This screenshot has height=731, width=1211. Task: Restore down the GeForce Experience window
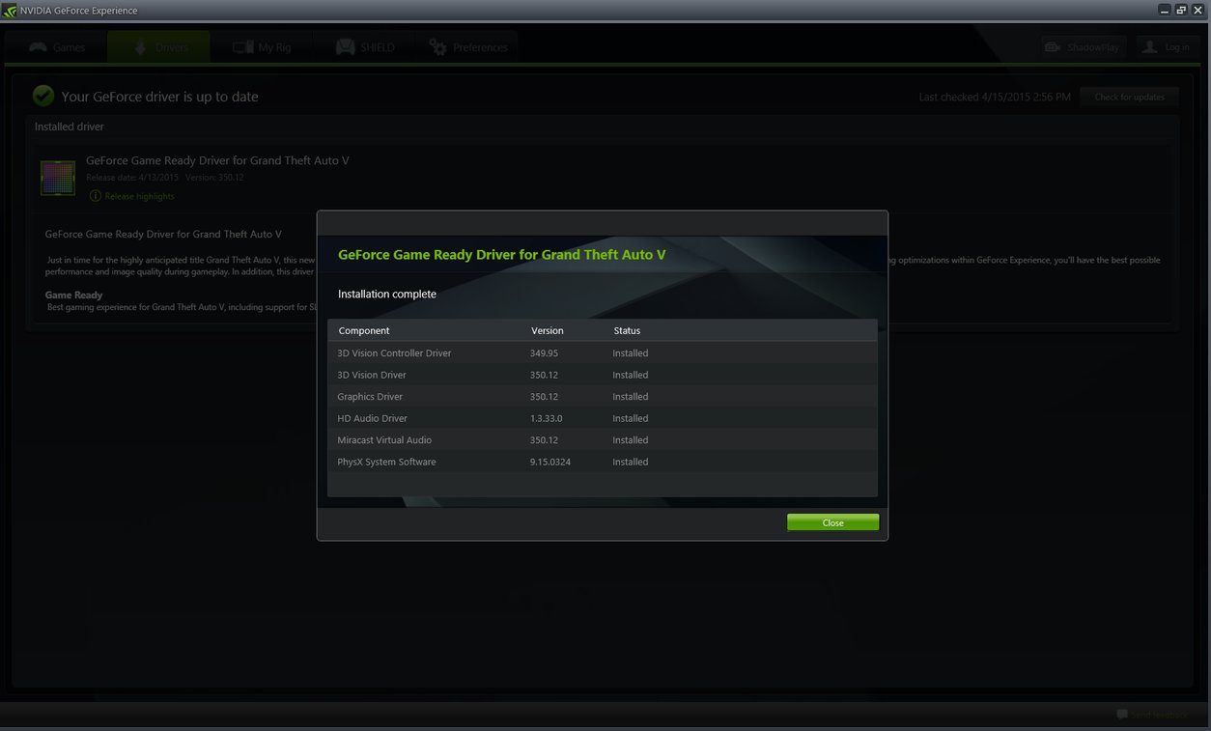tap(1181, 10)
